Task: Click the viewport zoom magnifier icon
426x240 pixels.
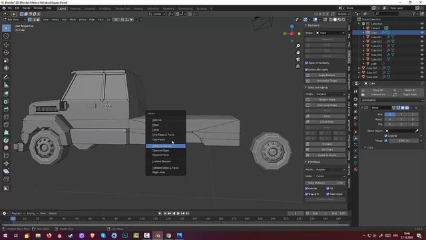Action: click(x=298, y=46)
